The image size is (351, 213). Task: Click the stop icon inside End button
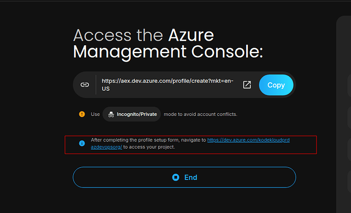(175, 177)
